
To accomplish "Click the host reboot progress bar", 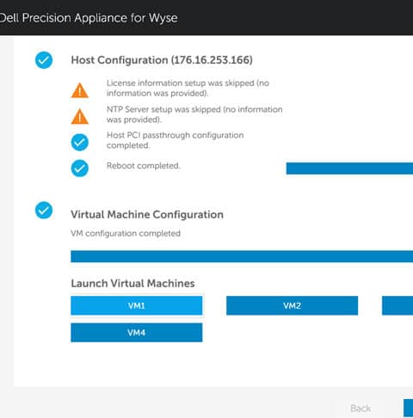I will 349,169.
